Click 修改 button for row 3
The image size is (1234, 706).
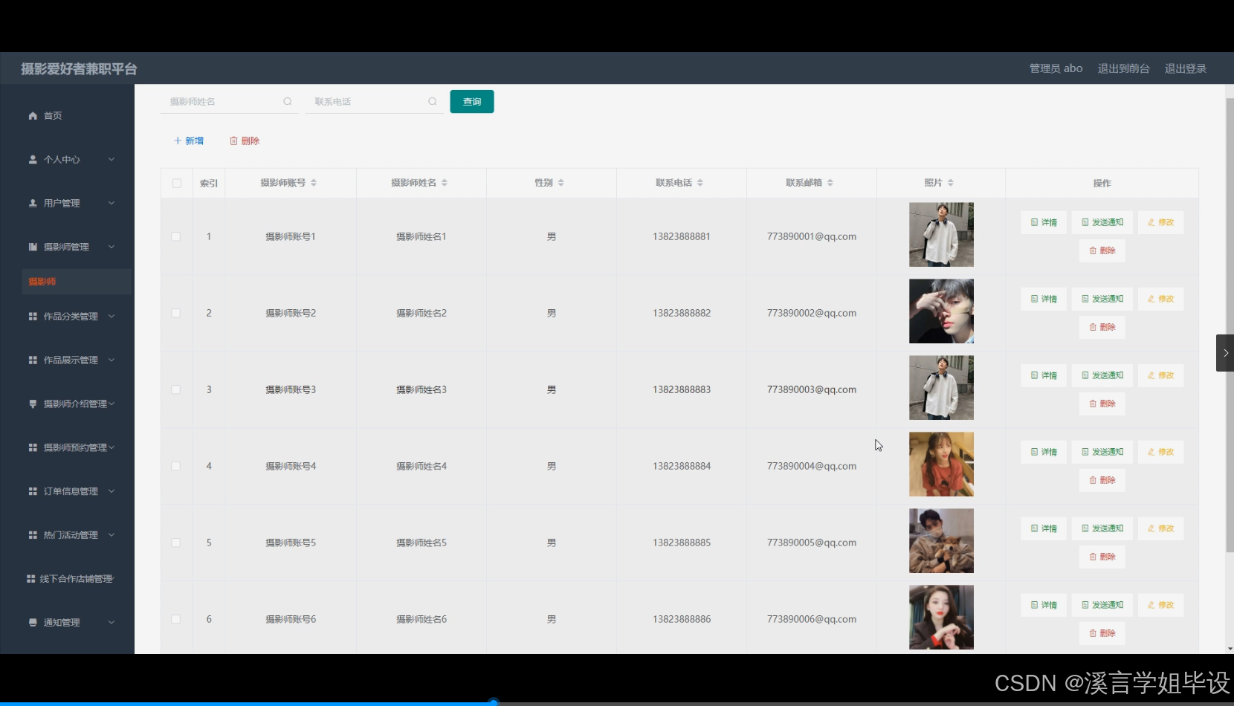(1160, 375)
